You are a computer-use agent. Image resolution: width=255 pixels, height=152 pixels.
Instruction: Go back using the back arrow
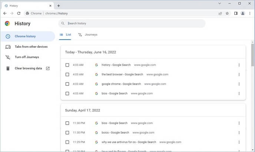pos(5,13)
